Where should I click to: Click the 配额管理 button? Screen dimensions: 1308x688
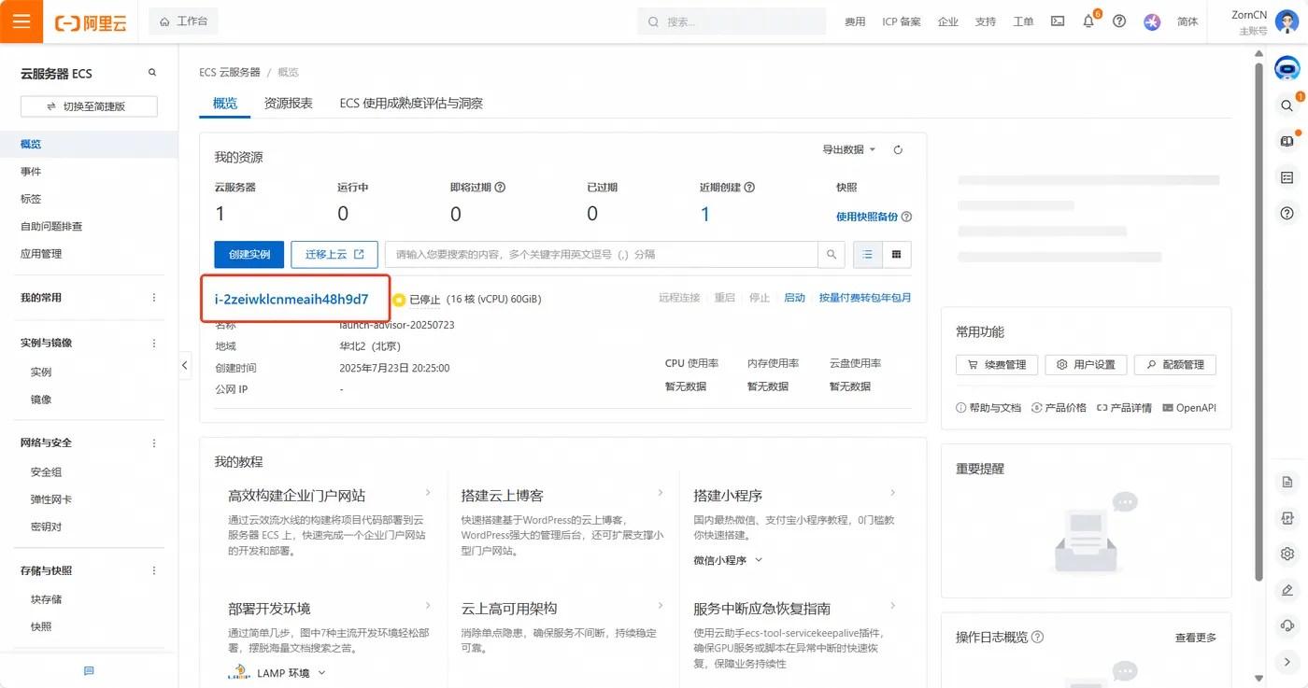point(1175,365)
